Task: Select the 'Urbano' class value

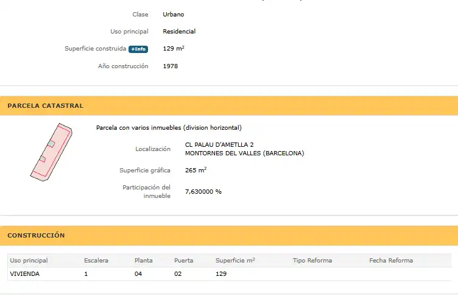Action: tap(173, 15)
